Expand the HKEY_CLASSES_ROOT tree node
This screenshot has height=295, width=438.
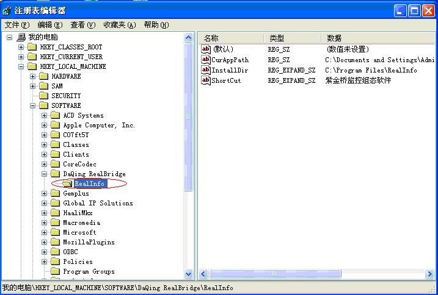click(x=21, y=47)
